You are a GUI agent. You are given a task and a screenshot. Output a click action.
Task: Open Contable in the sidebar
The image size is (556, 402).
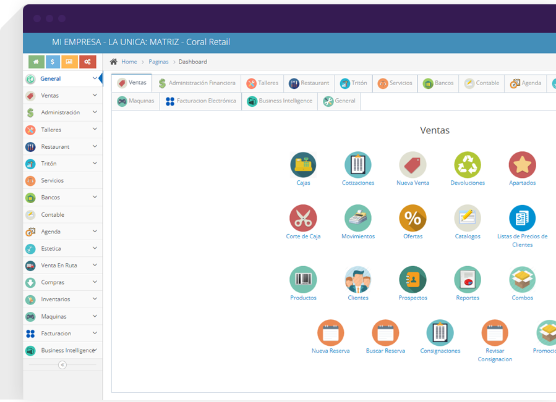[62, 215]
